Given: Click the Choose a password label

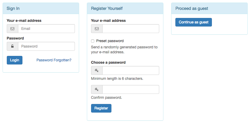Looking at the screenshot, I should pyautogui.click(x=108, y=62).
